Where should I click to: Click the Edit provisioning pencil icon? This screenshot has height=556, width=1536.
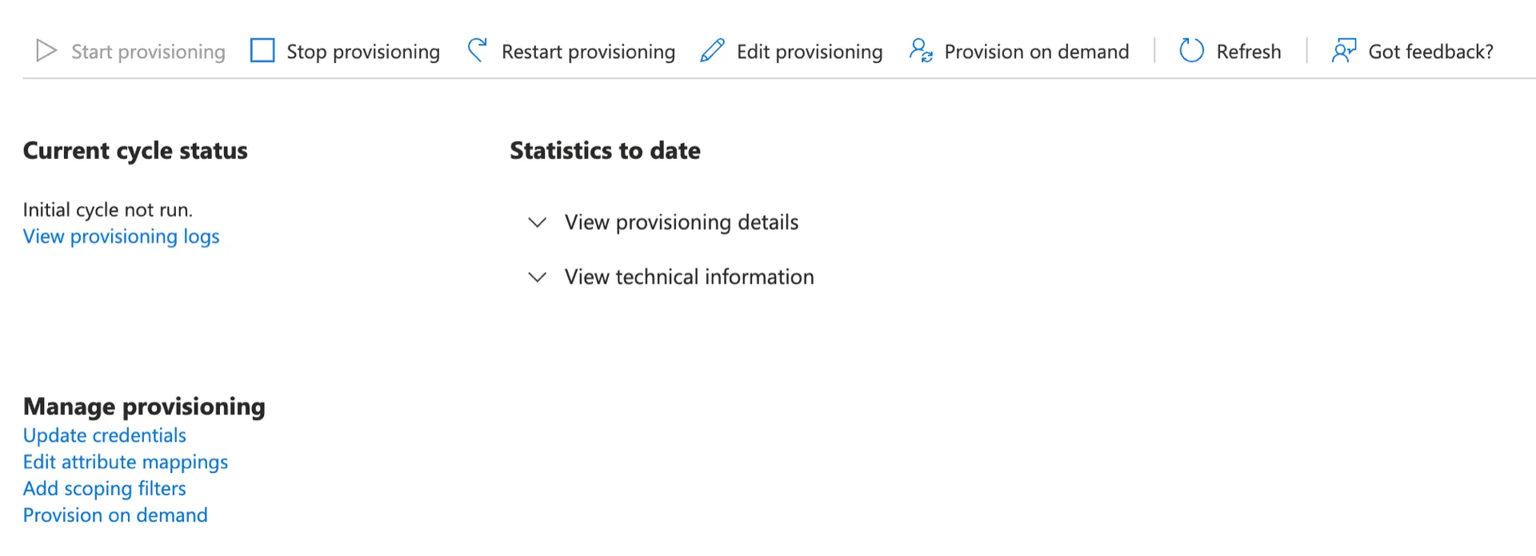(712, 51)
